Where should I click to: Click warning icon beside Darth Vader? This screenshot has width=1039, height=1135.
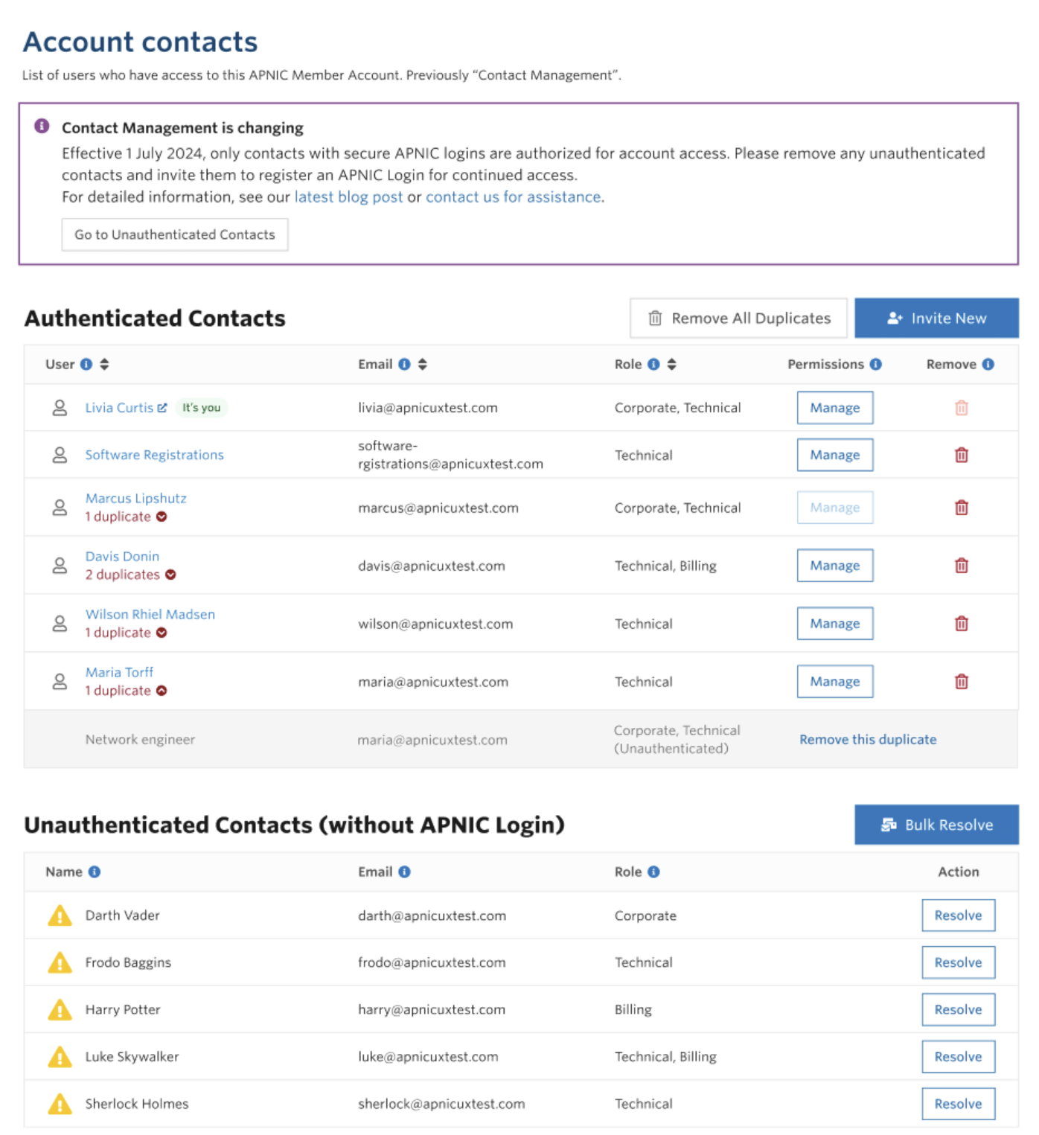[x=60, y=915]
